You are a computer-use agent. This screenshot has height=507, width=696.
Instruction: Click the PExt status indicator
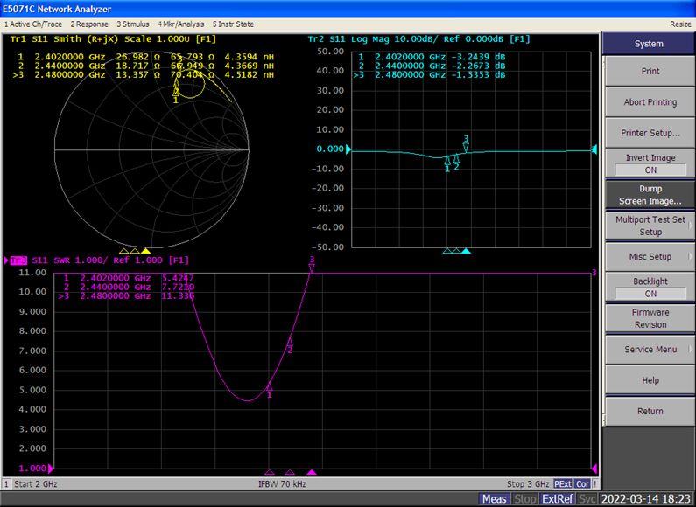563,484
